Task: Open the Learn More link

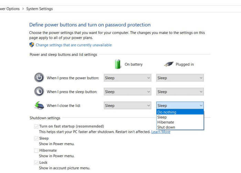Action: pos(161,132)
